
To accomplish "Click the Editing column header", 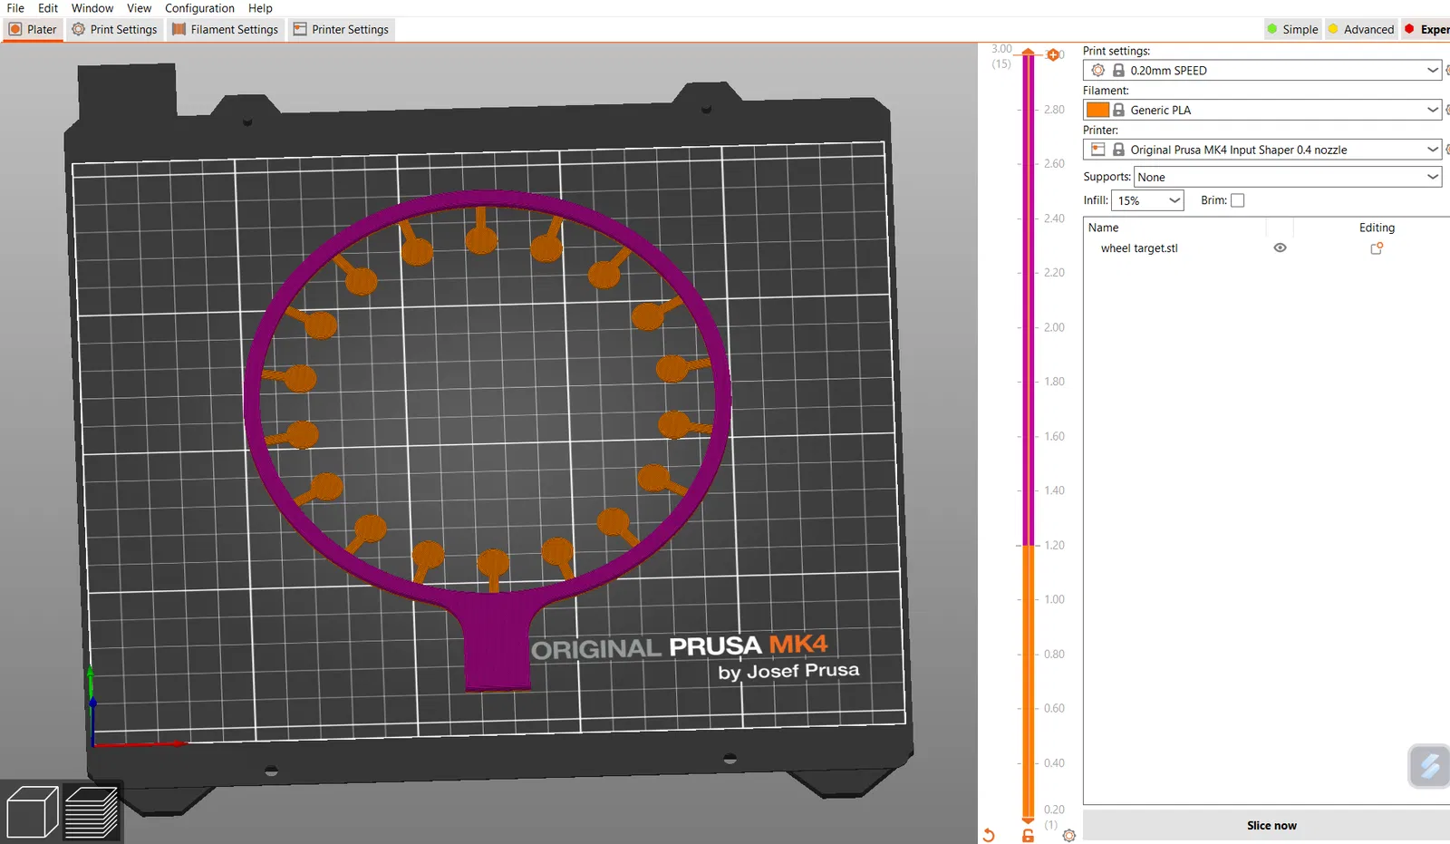I will (1377, 228).
